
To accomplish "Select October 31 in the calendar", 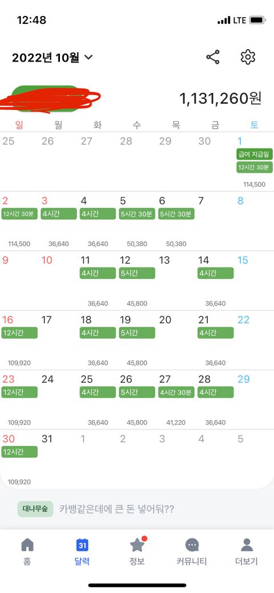I will click(x=47, y=439).
